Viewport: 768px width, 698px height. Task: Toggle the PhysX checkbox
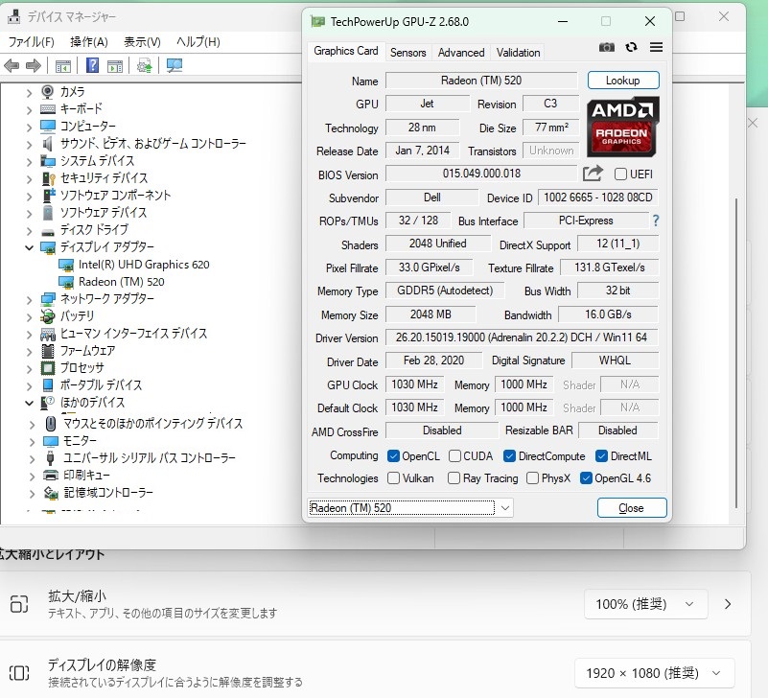(532, 478)
